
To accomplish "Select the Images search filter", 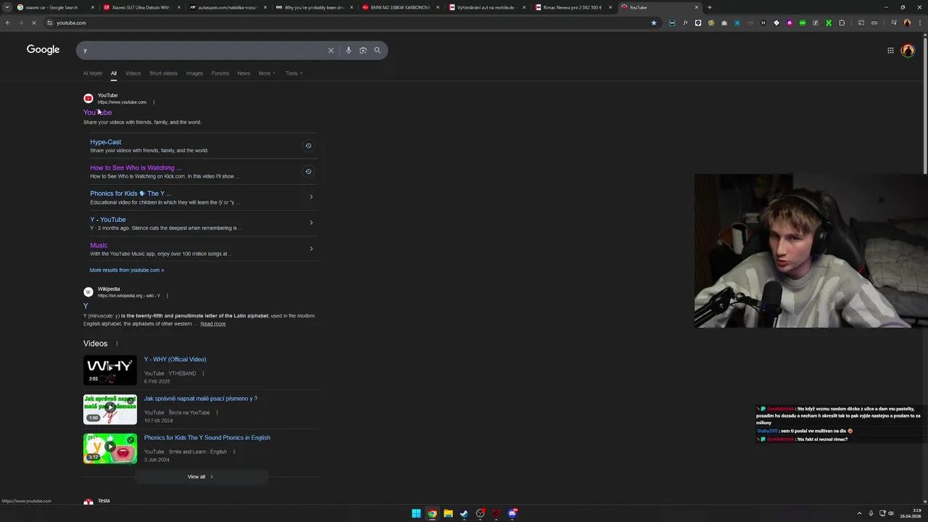I will [x=194, y=73].
